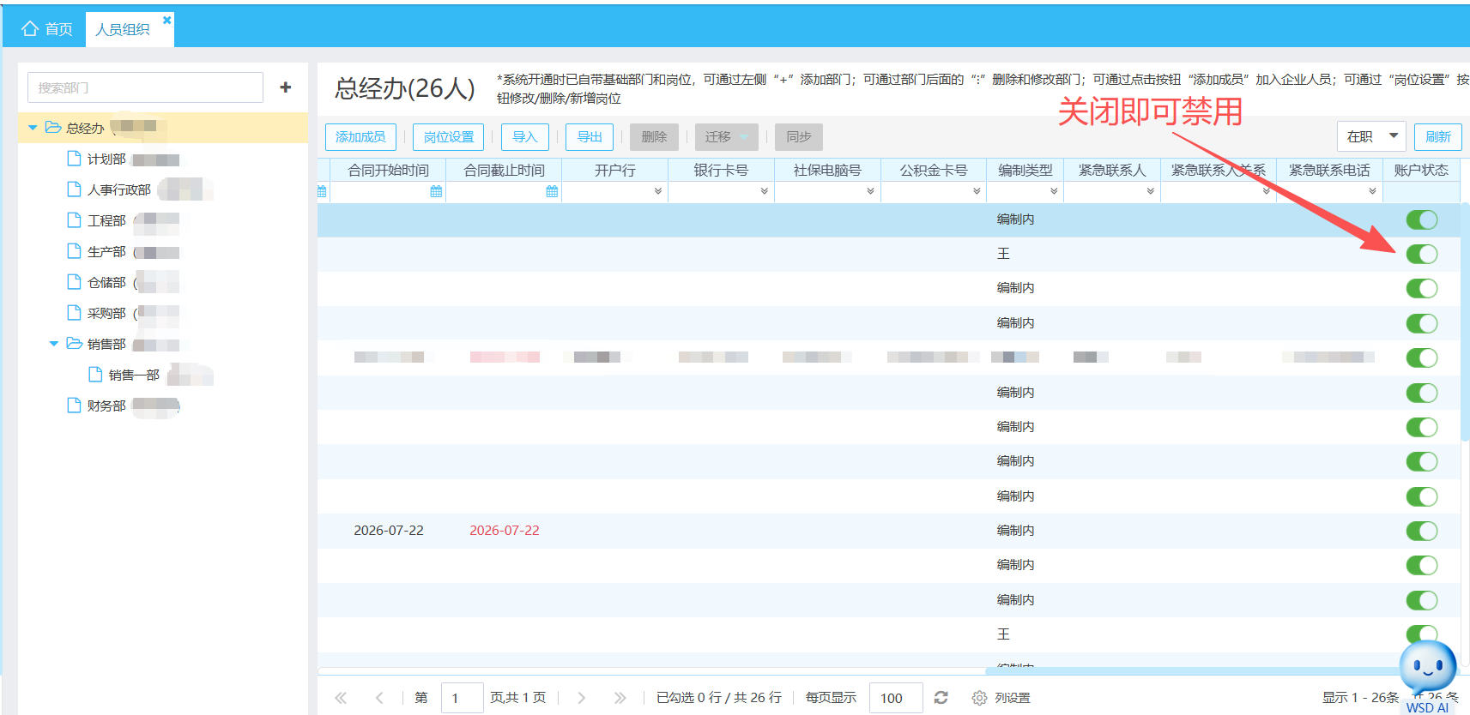
Task: Click the 添加成员 button
Action: 360,137
